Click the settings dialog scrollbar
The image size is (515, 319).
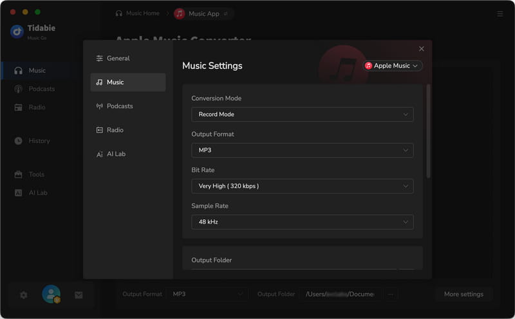[x=428, y=131]
